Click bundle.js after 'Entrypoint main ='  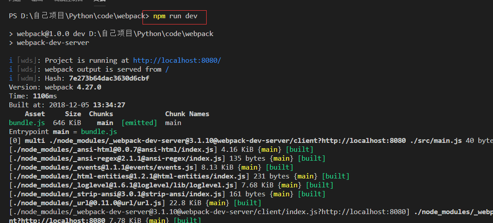(99, 132)
